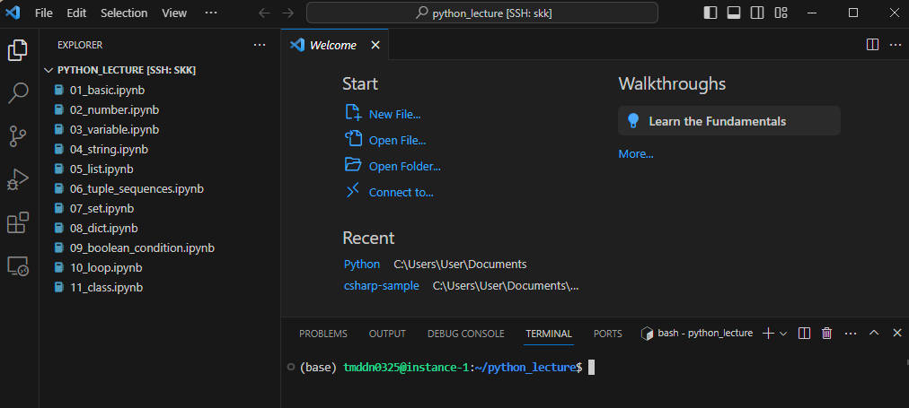
Task: Switch to the PROBLEMS panel tab
Action: (x=322, y=334)
